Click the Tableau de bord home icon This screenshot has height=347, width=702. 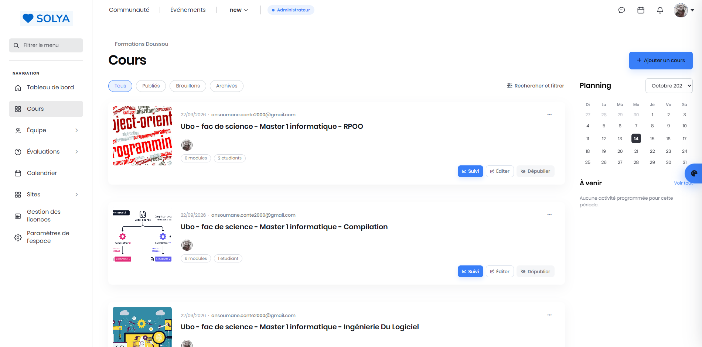(x=18, y=87)
